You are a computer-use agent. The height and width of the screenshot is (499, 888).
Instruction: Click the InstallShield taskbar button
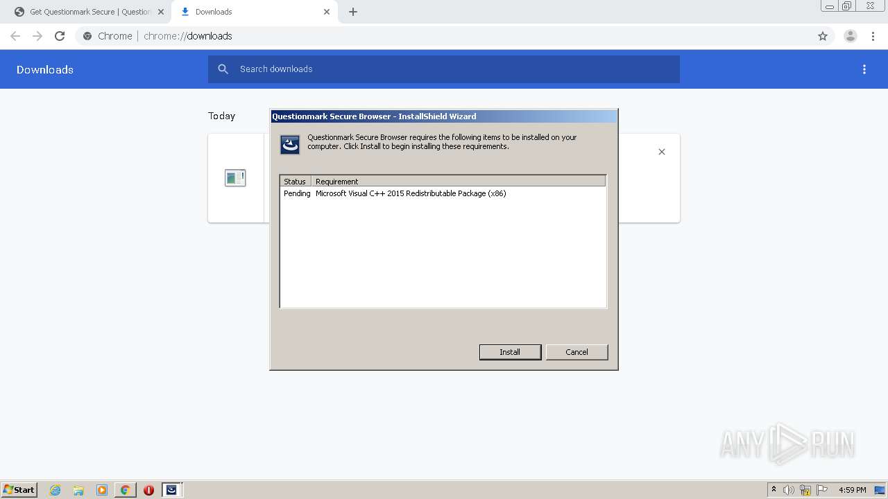(171, 490)
